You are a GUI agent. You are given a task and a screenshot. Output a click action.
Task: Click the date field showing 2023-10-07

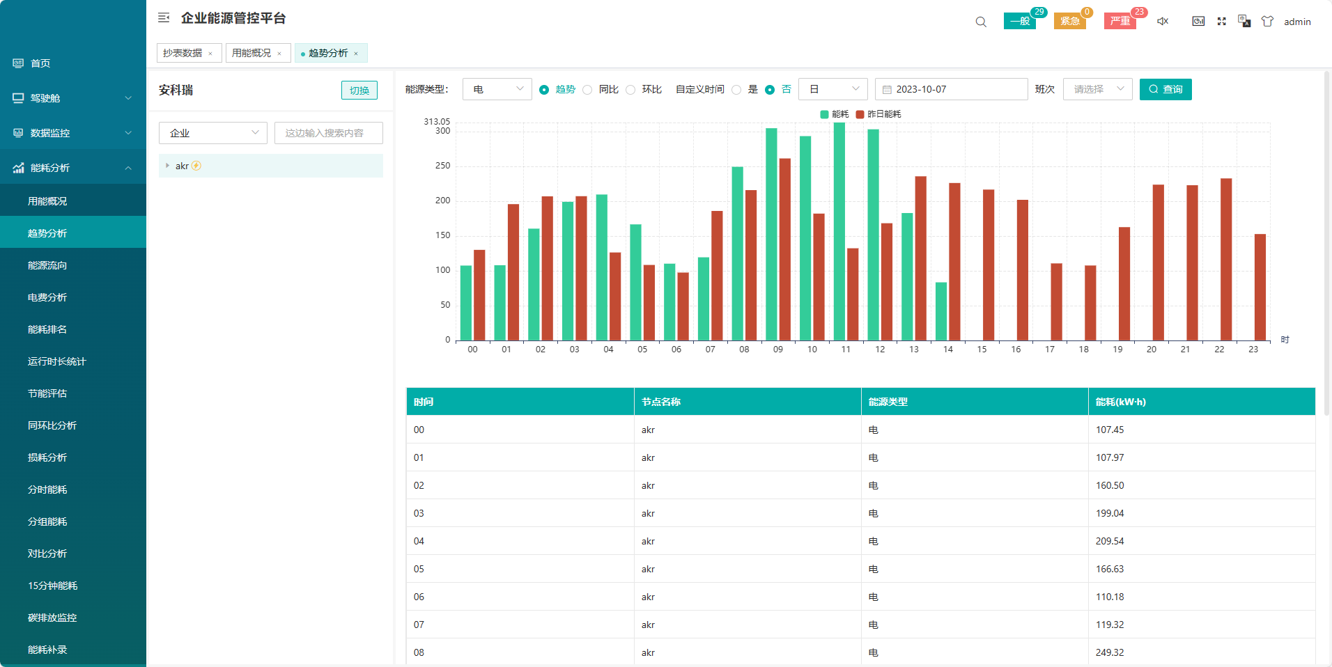point(951,89)
